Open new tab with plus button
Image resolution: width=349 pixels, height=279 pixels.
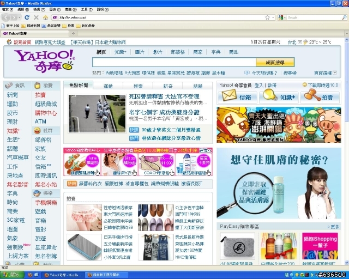point(73,33)
